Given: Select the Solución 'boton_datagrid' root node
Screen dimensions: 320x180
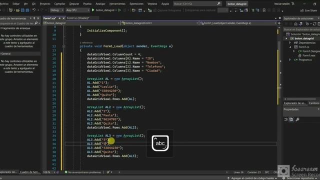Looking at the screenshot, I should 303,34.
